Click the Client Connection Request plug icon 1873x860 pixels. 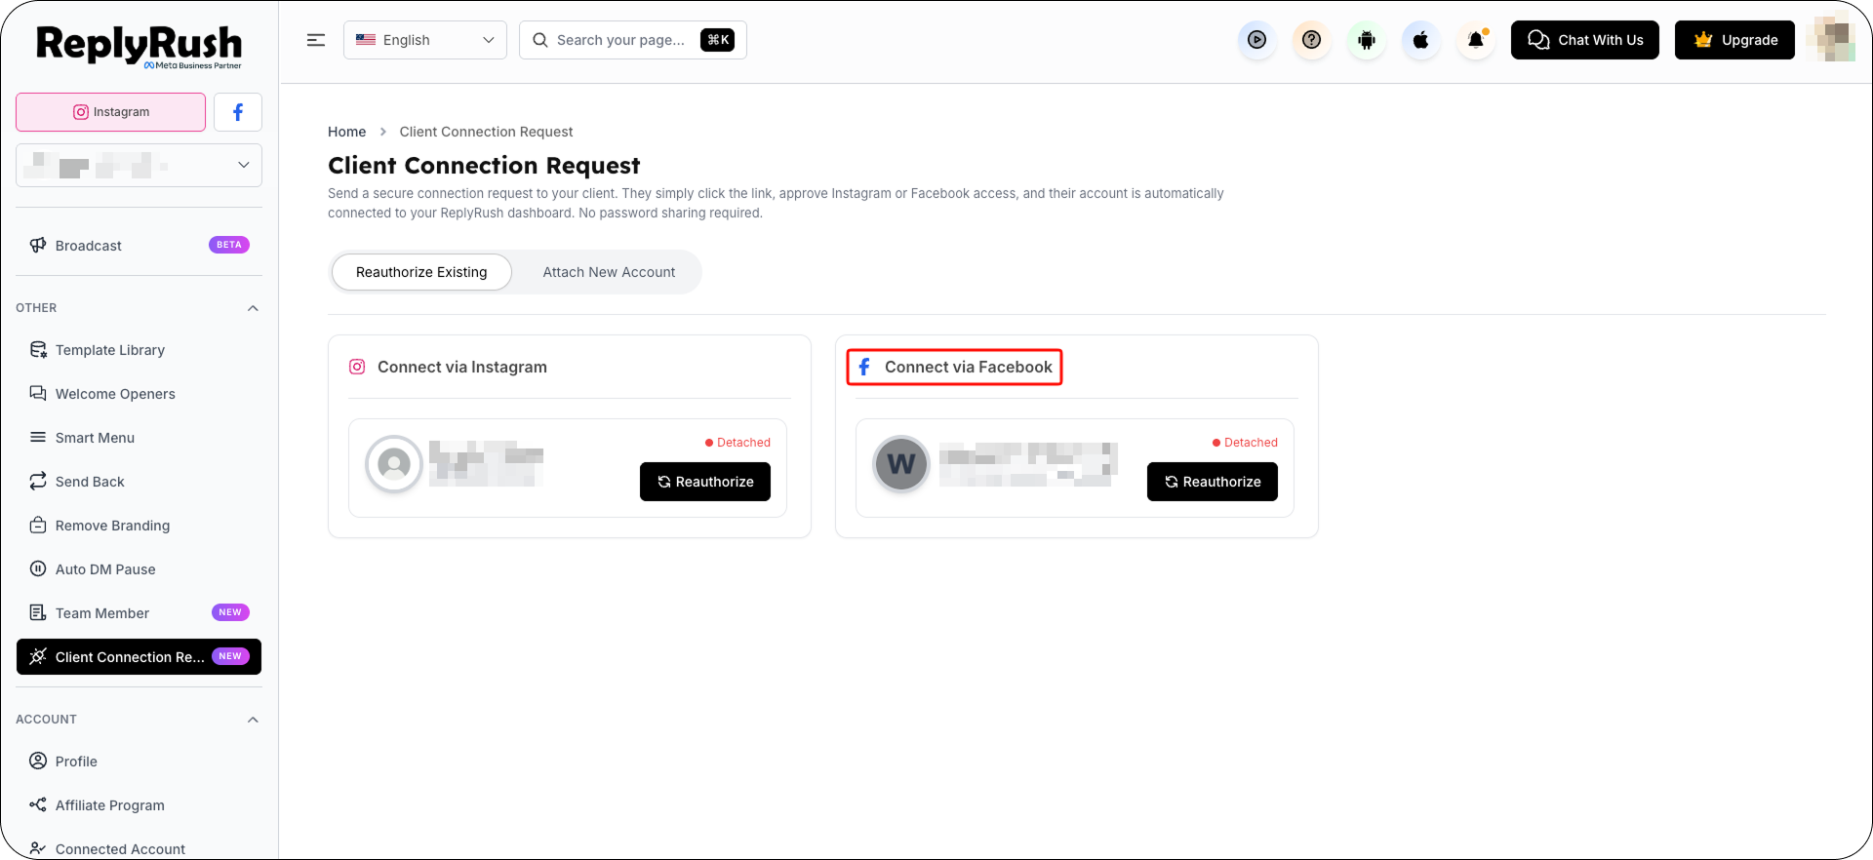38,656
